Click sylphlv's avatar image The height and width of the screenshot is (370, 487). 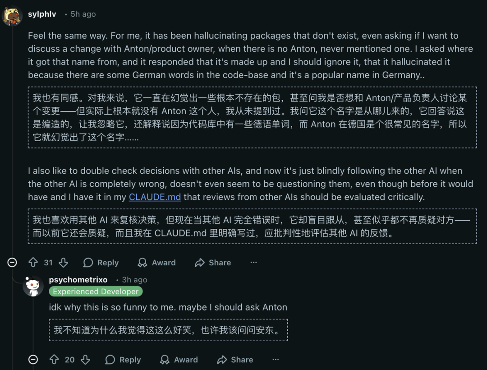click(x=13, y=16)
